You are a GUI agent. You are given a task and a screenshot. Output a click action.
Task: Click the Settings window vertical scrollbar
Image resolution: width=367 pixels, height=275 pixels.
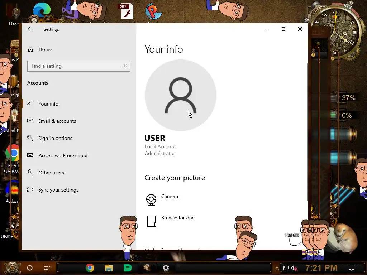click(307, 132)
